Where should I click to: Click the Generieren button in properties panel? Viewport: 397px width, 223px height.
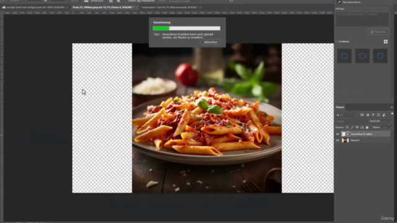[378, 32]
